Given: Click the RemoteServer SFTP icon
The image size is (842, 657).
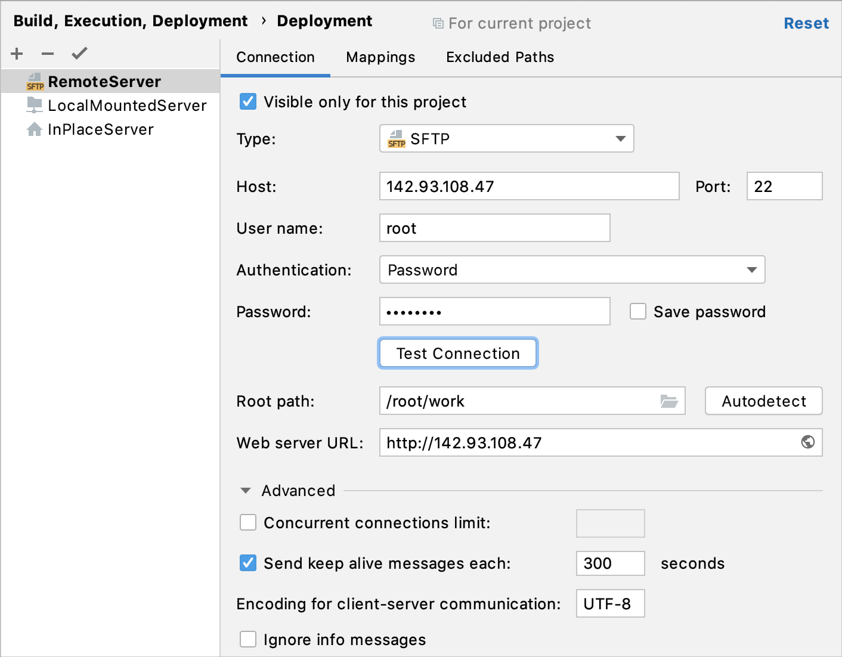Looking at the screenshot, I should (x=35, y=82).
